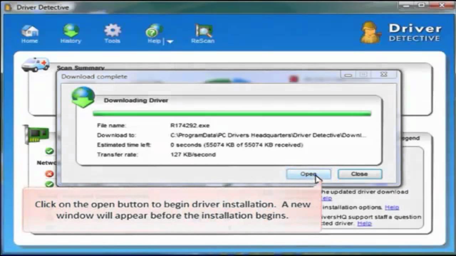The image size is (456, 256).
Task: Click the download path C:\ProgramData text
Action: pos(268,135)
